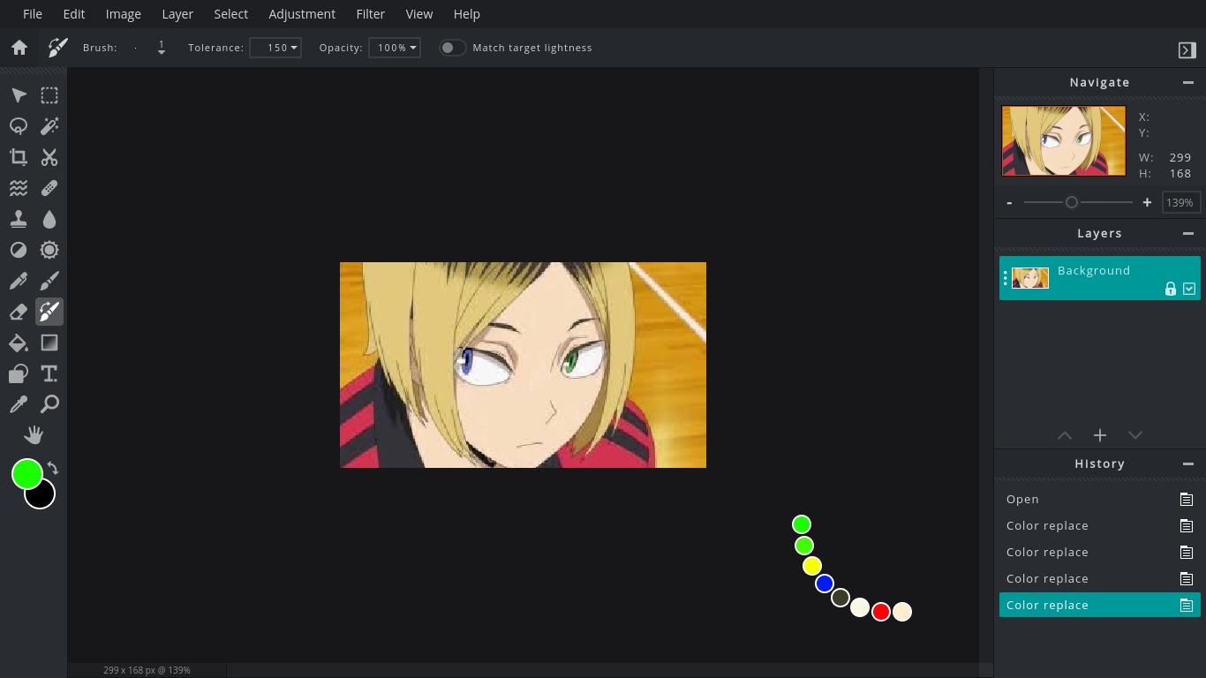The image size is (1206, 678).
Task: Open the Liquify tool
Action: 19,188
